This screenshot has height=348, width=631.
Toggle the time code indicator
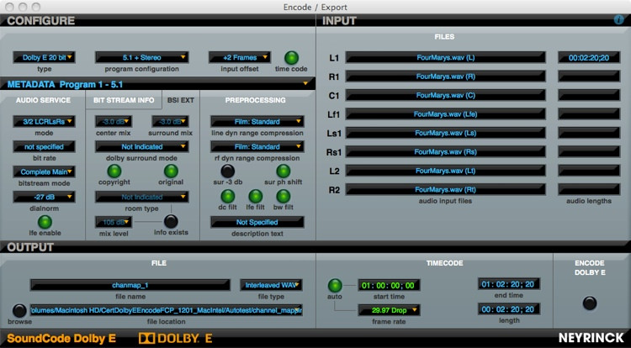click(291, 58)
